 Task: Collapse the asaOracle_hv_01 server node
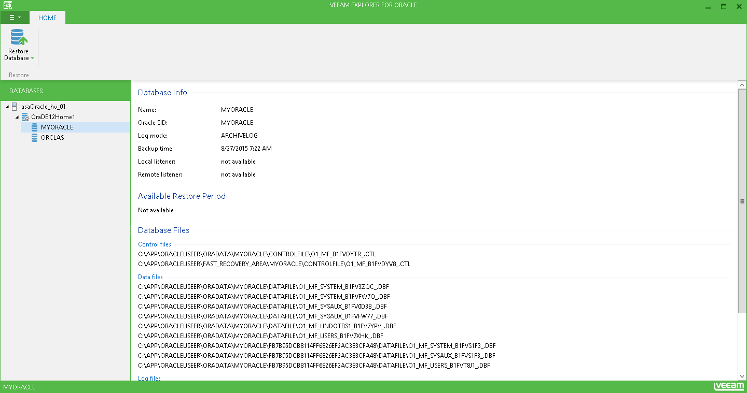[x=7, y=107]
